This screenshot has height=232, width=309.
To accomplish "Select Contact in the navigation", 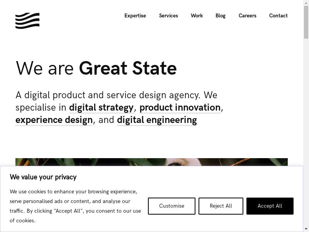I will [278, 16].
